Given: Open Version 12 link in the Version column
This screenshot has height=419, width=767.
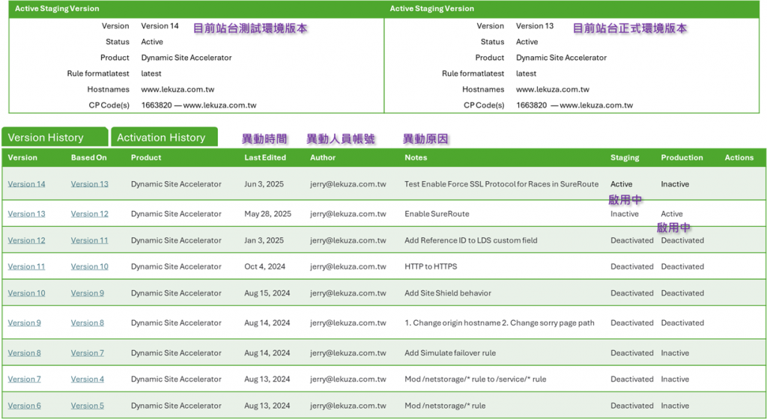Looking at the screenshot, I should (26, 240).
